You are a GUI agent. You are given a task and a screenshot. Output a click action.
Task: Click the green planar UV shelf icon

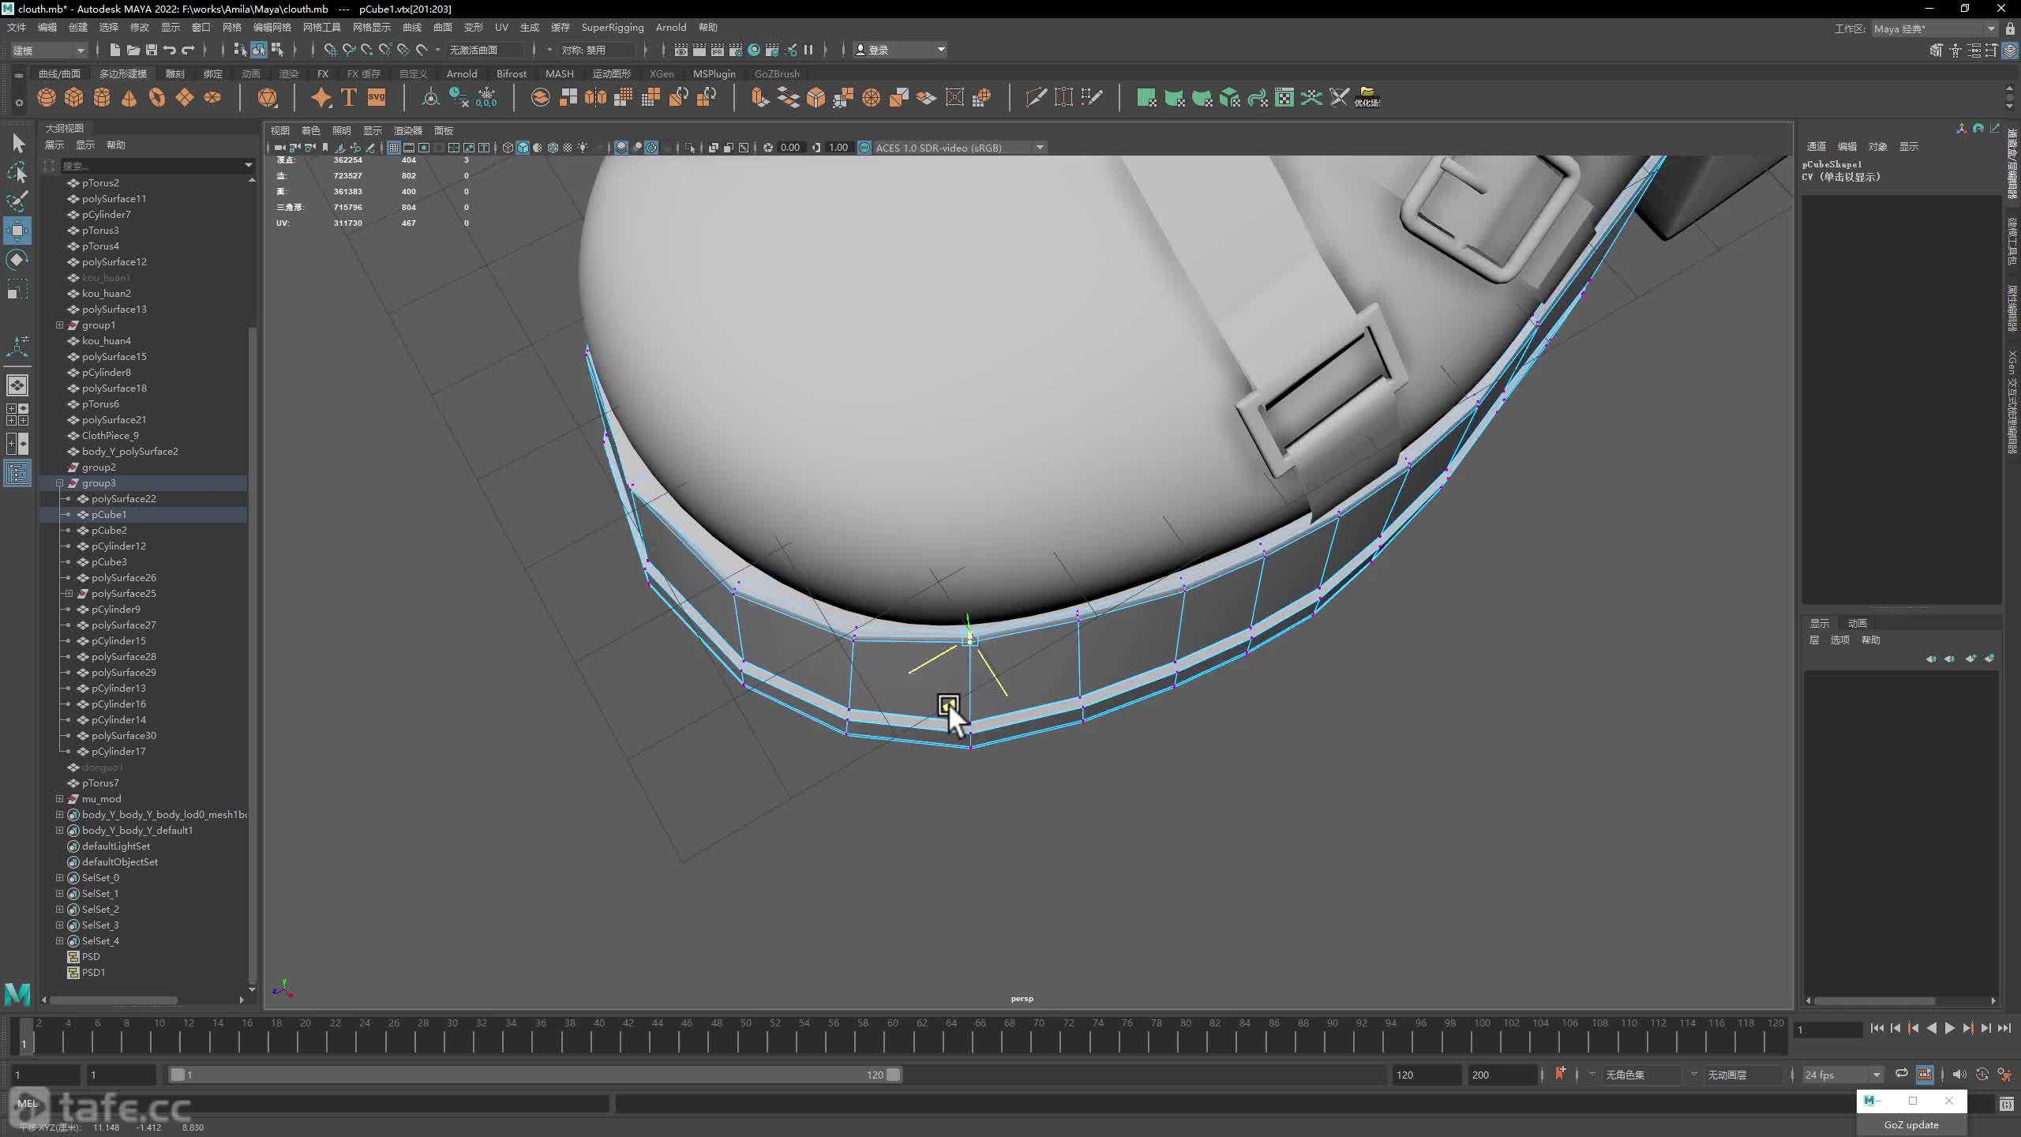click(x=1146, y=98)
